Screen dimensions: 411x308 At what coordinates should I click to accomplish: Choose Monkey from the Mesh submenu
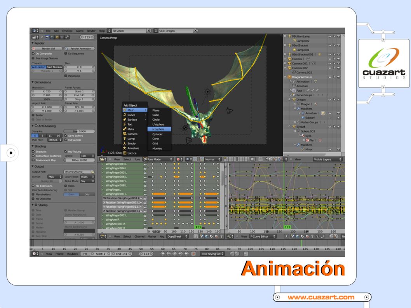click(159, 148)
